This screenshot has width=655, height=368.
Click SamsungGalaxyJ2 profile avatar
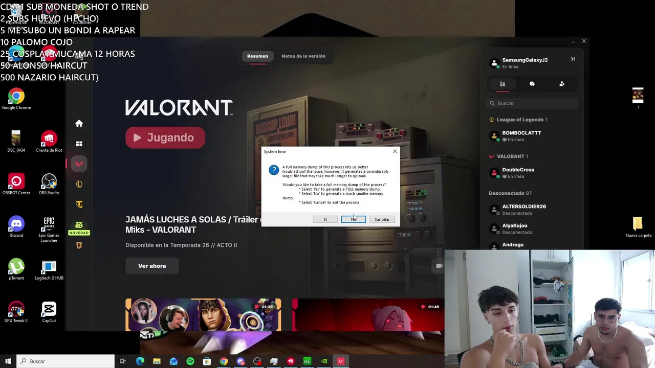(x=494, y=63)
